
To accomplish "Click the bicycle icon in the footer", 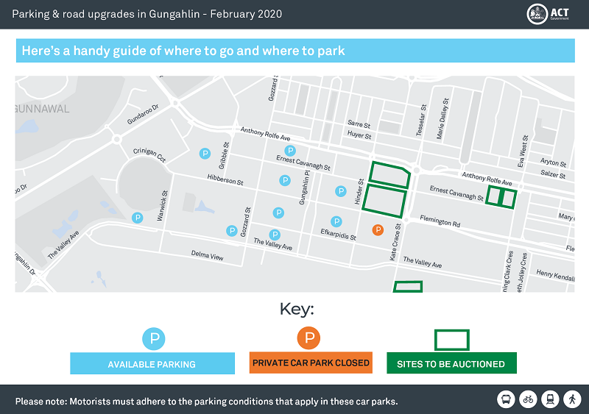I will tap(528, 399).
